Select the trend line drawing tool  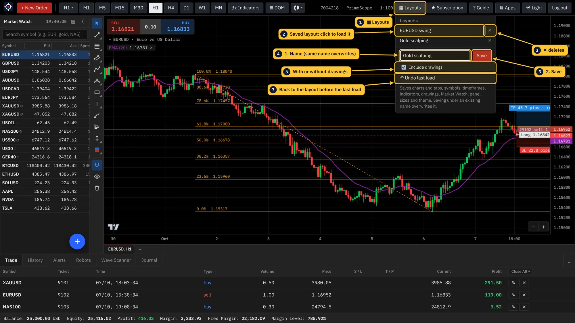tap(97, 35)
